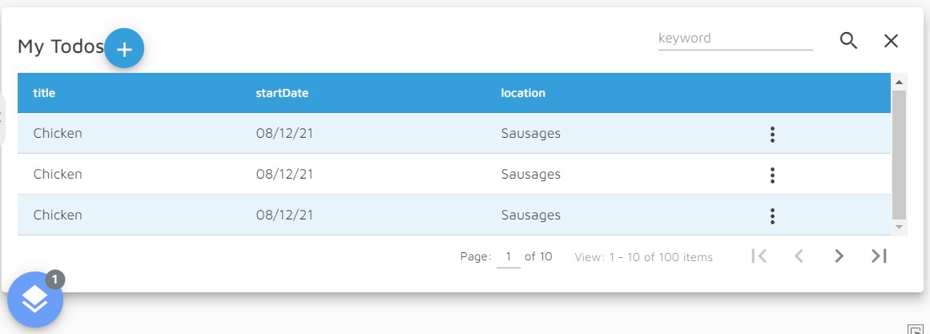Sort by the title column header
The height and width of the screenshot is (334, 930).
point(44,93)
